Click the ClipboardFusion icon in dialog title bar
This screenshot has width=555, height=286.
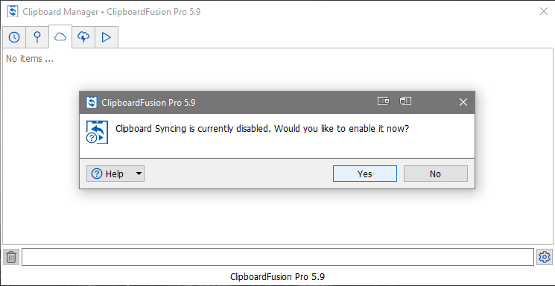point(92,103)
